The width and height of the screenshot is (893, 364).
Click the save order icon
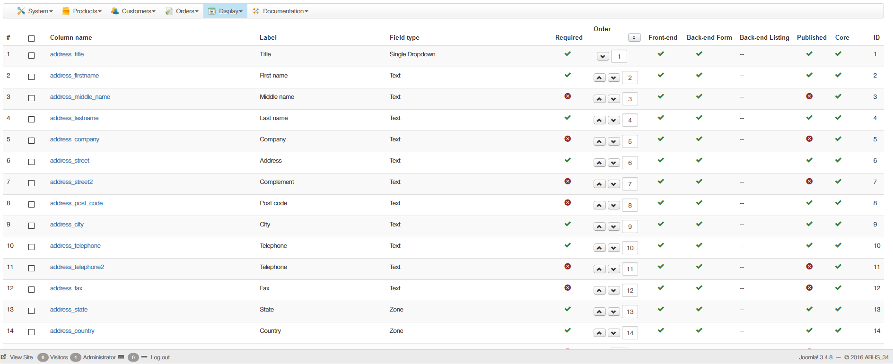pos(634,38)
